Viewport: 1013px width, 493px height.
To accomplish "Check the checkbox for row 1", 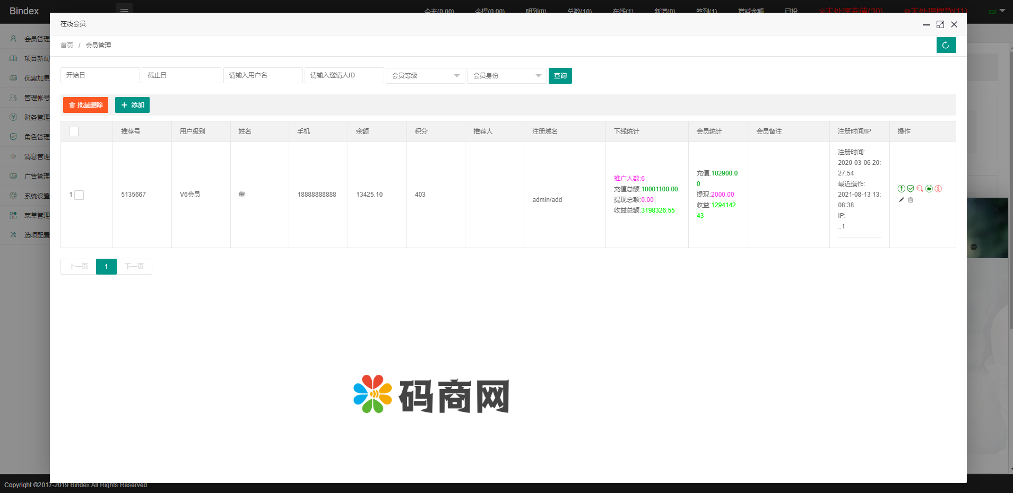I will [x=79, y=195].
